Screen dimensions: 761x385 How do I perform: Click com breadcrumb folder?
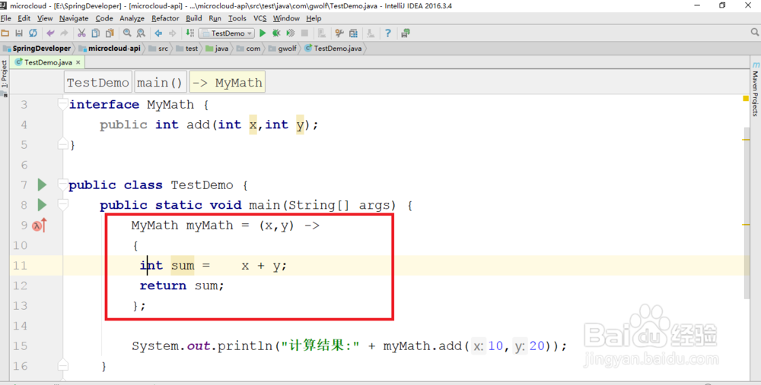click(x=249, y=49)
